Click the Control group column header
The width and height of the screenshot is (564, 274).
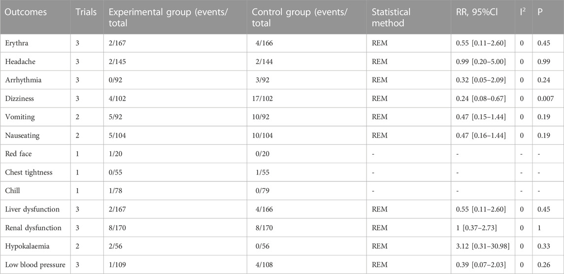(300, 17)
